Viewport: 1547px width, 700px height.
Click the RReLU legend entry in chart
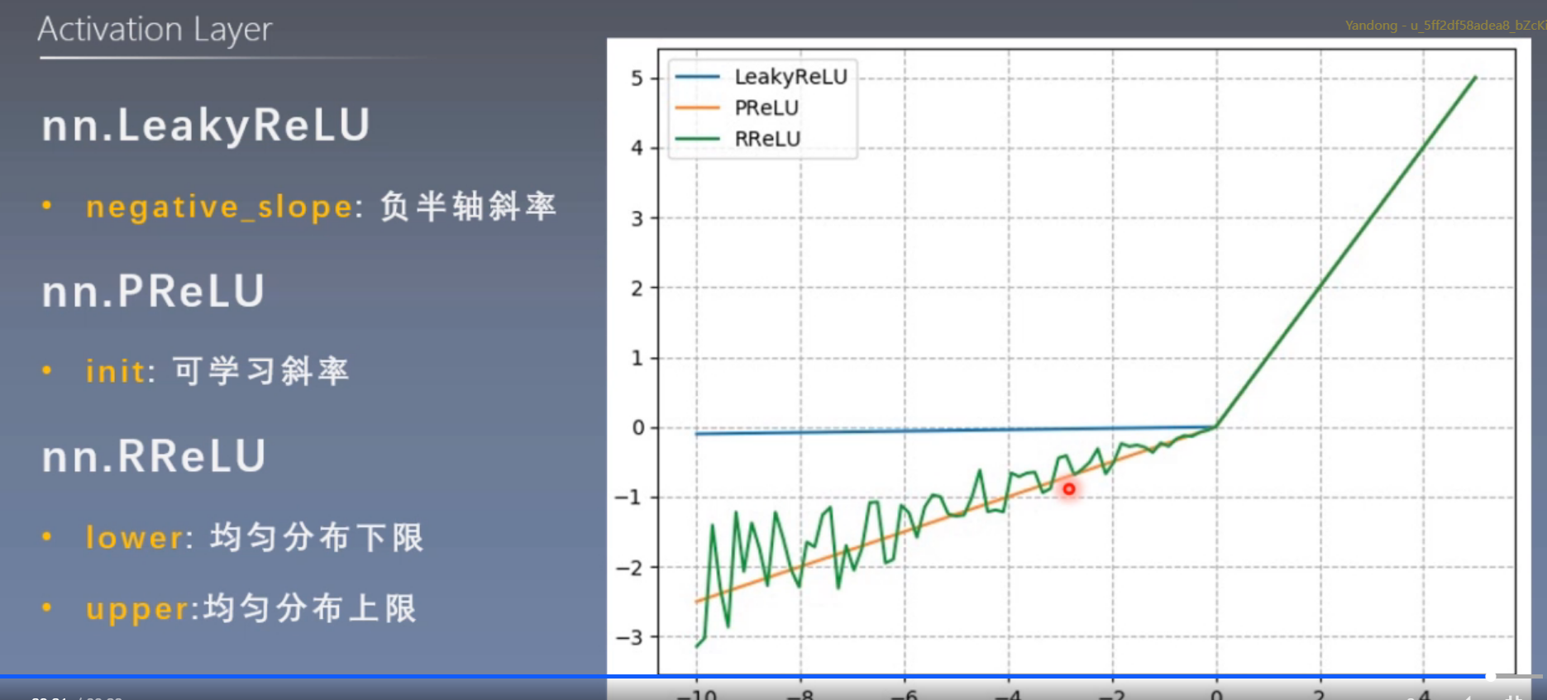click(738, 139)
